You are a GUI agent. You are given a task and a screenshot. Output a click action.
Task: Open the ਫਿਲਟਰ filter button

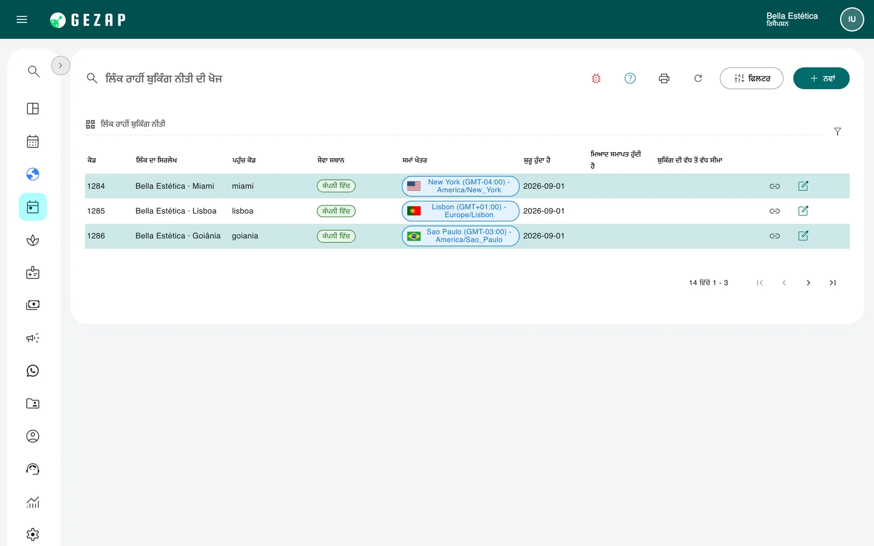[751, 78]
